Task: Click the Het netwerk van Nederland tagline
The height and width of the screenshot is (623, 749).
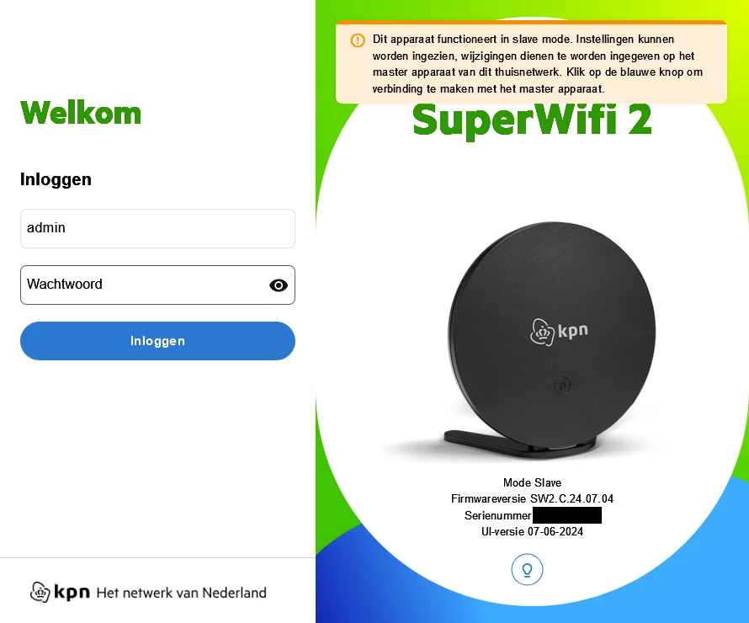Action: (182, 593)
